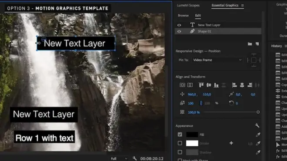Switch to the Lumetri Scopes tab
This screenshot has width=287, height=161.
pos(188,5)
